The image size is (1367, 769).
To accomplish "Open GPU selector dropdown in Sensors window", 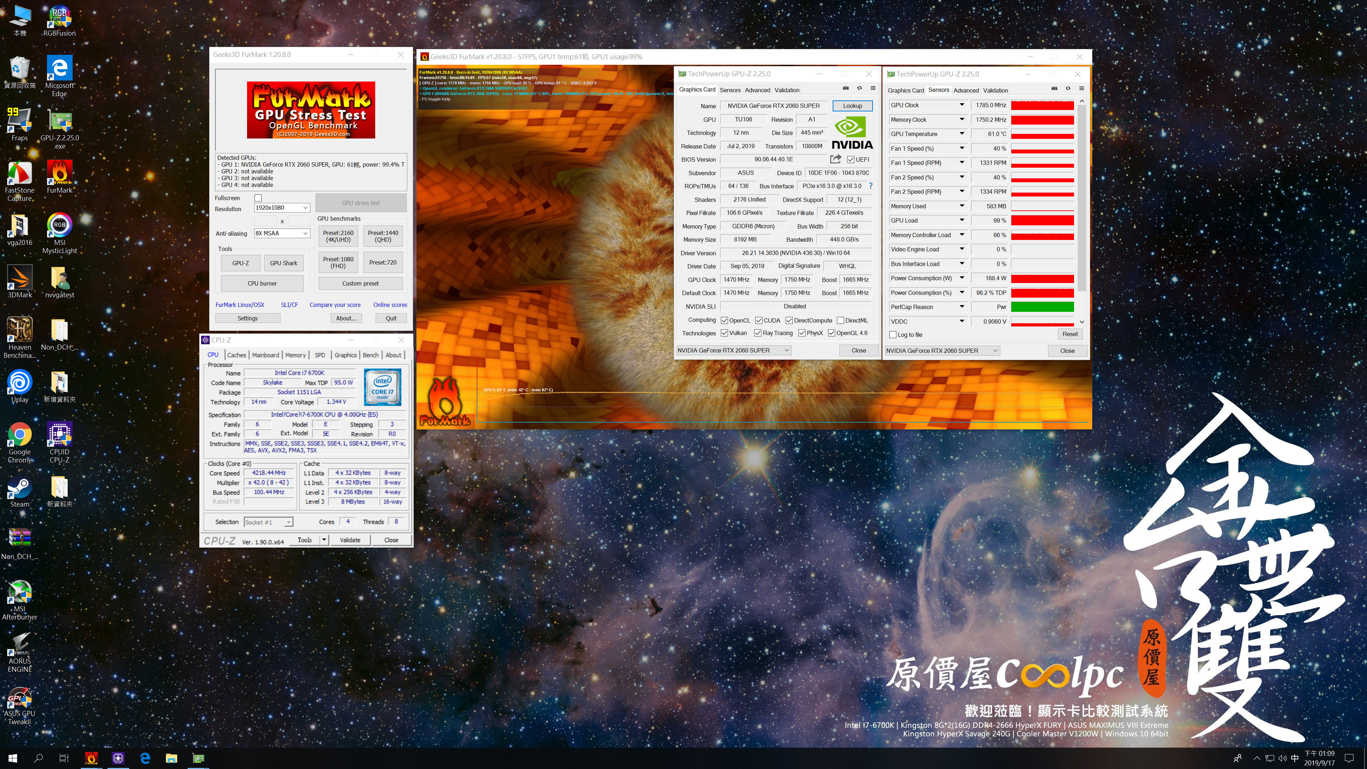I will tap(942, 350).
